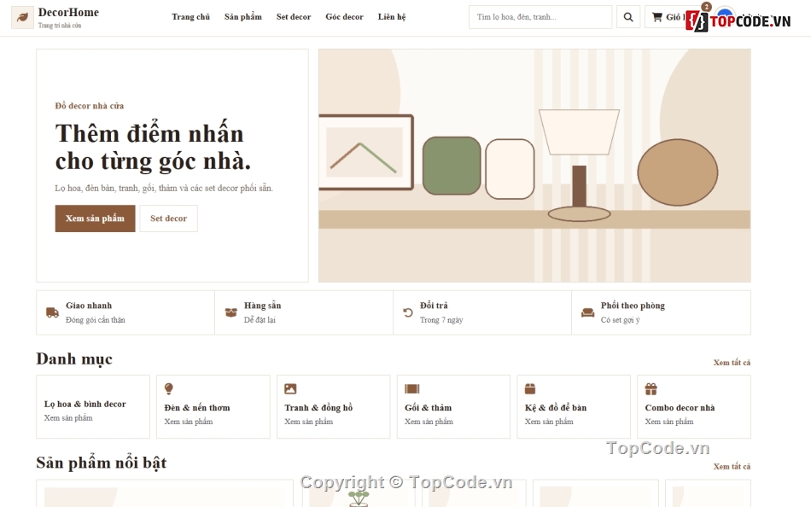The height and width of the screenshot is (507, 811).
Task: Click the Đổi trả return arrow icon
Action: pyautogui.click(x=408, y=312)
